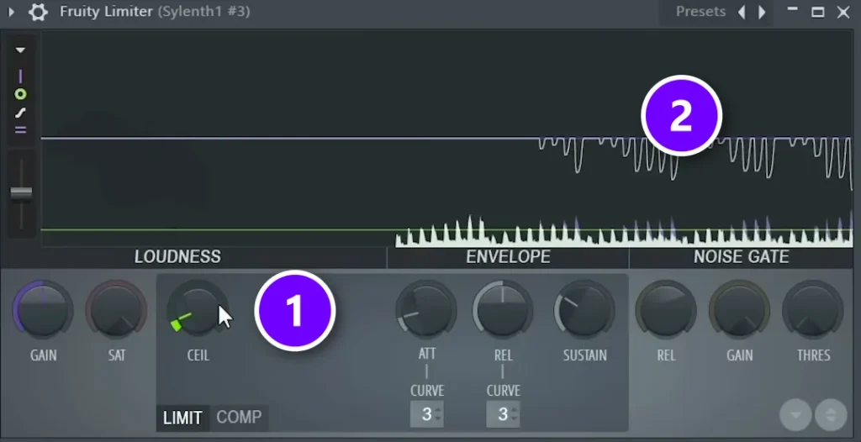Switch to COMP mode

click(239, 418)
